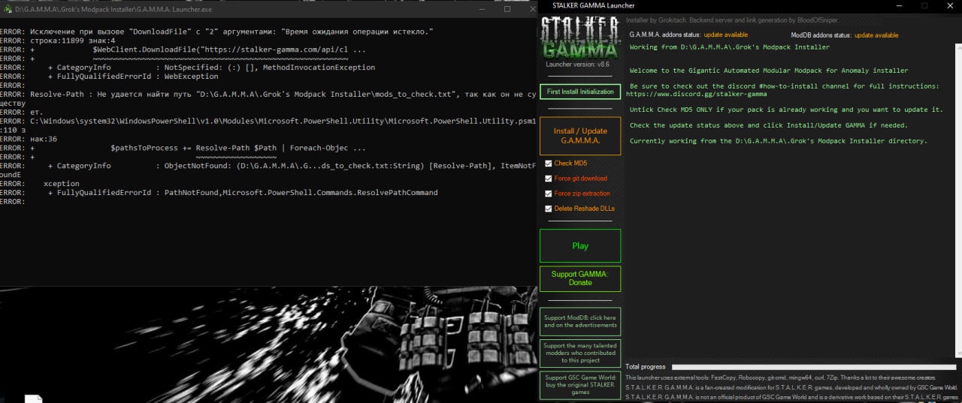Viewport: 962px width, 403px height.
Task: Click 'FullyQualifiedErrorId : WebException' console line
Action: [133, 77]
